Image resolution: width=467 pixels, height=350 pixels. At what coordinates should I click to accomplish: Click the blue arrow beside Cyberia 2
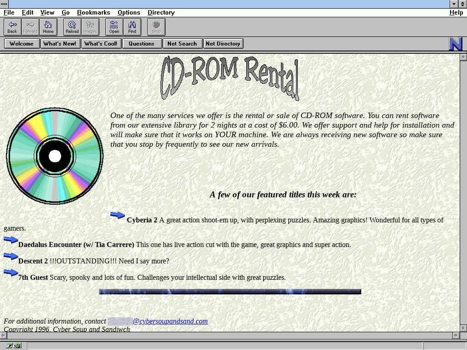coord(117,215)
